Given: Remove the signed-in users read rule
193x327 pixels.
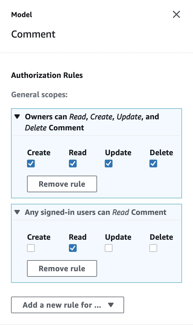Looking at the screenshot, I should pos(62,268).
